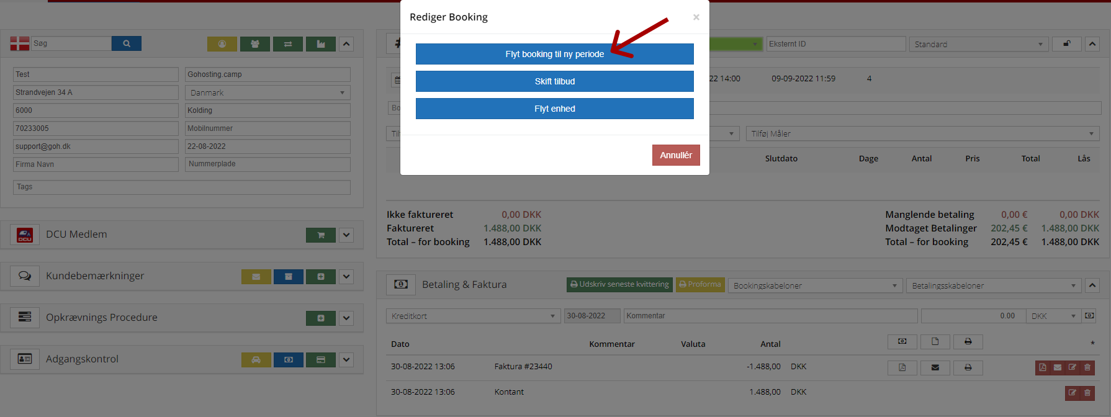
Task: Open the Danmark country dropdown
Action: pos(268,92)
